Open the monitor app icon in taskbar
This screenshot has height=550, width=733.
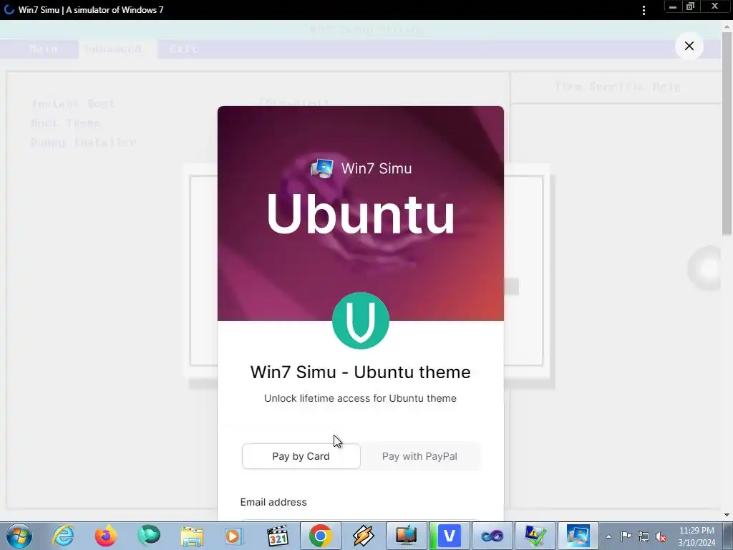coord(406,536)
